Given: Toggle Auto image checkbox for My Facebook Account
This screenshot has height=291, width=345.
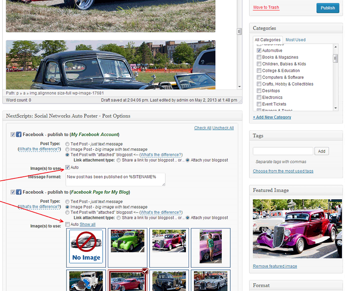Looking at the screenshot, I should [x=68, y=167].
